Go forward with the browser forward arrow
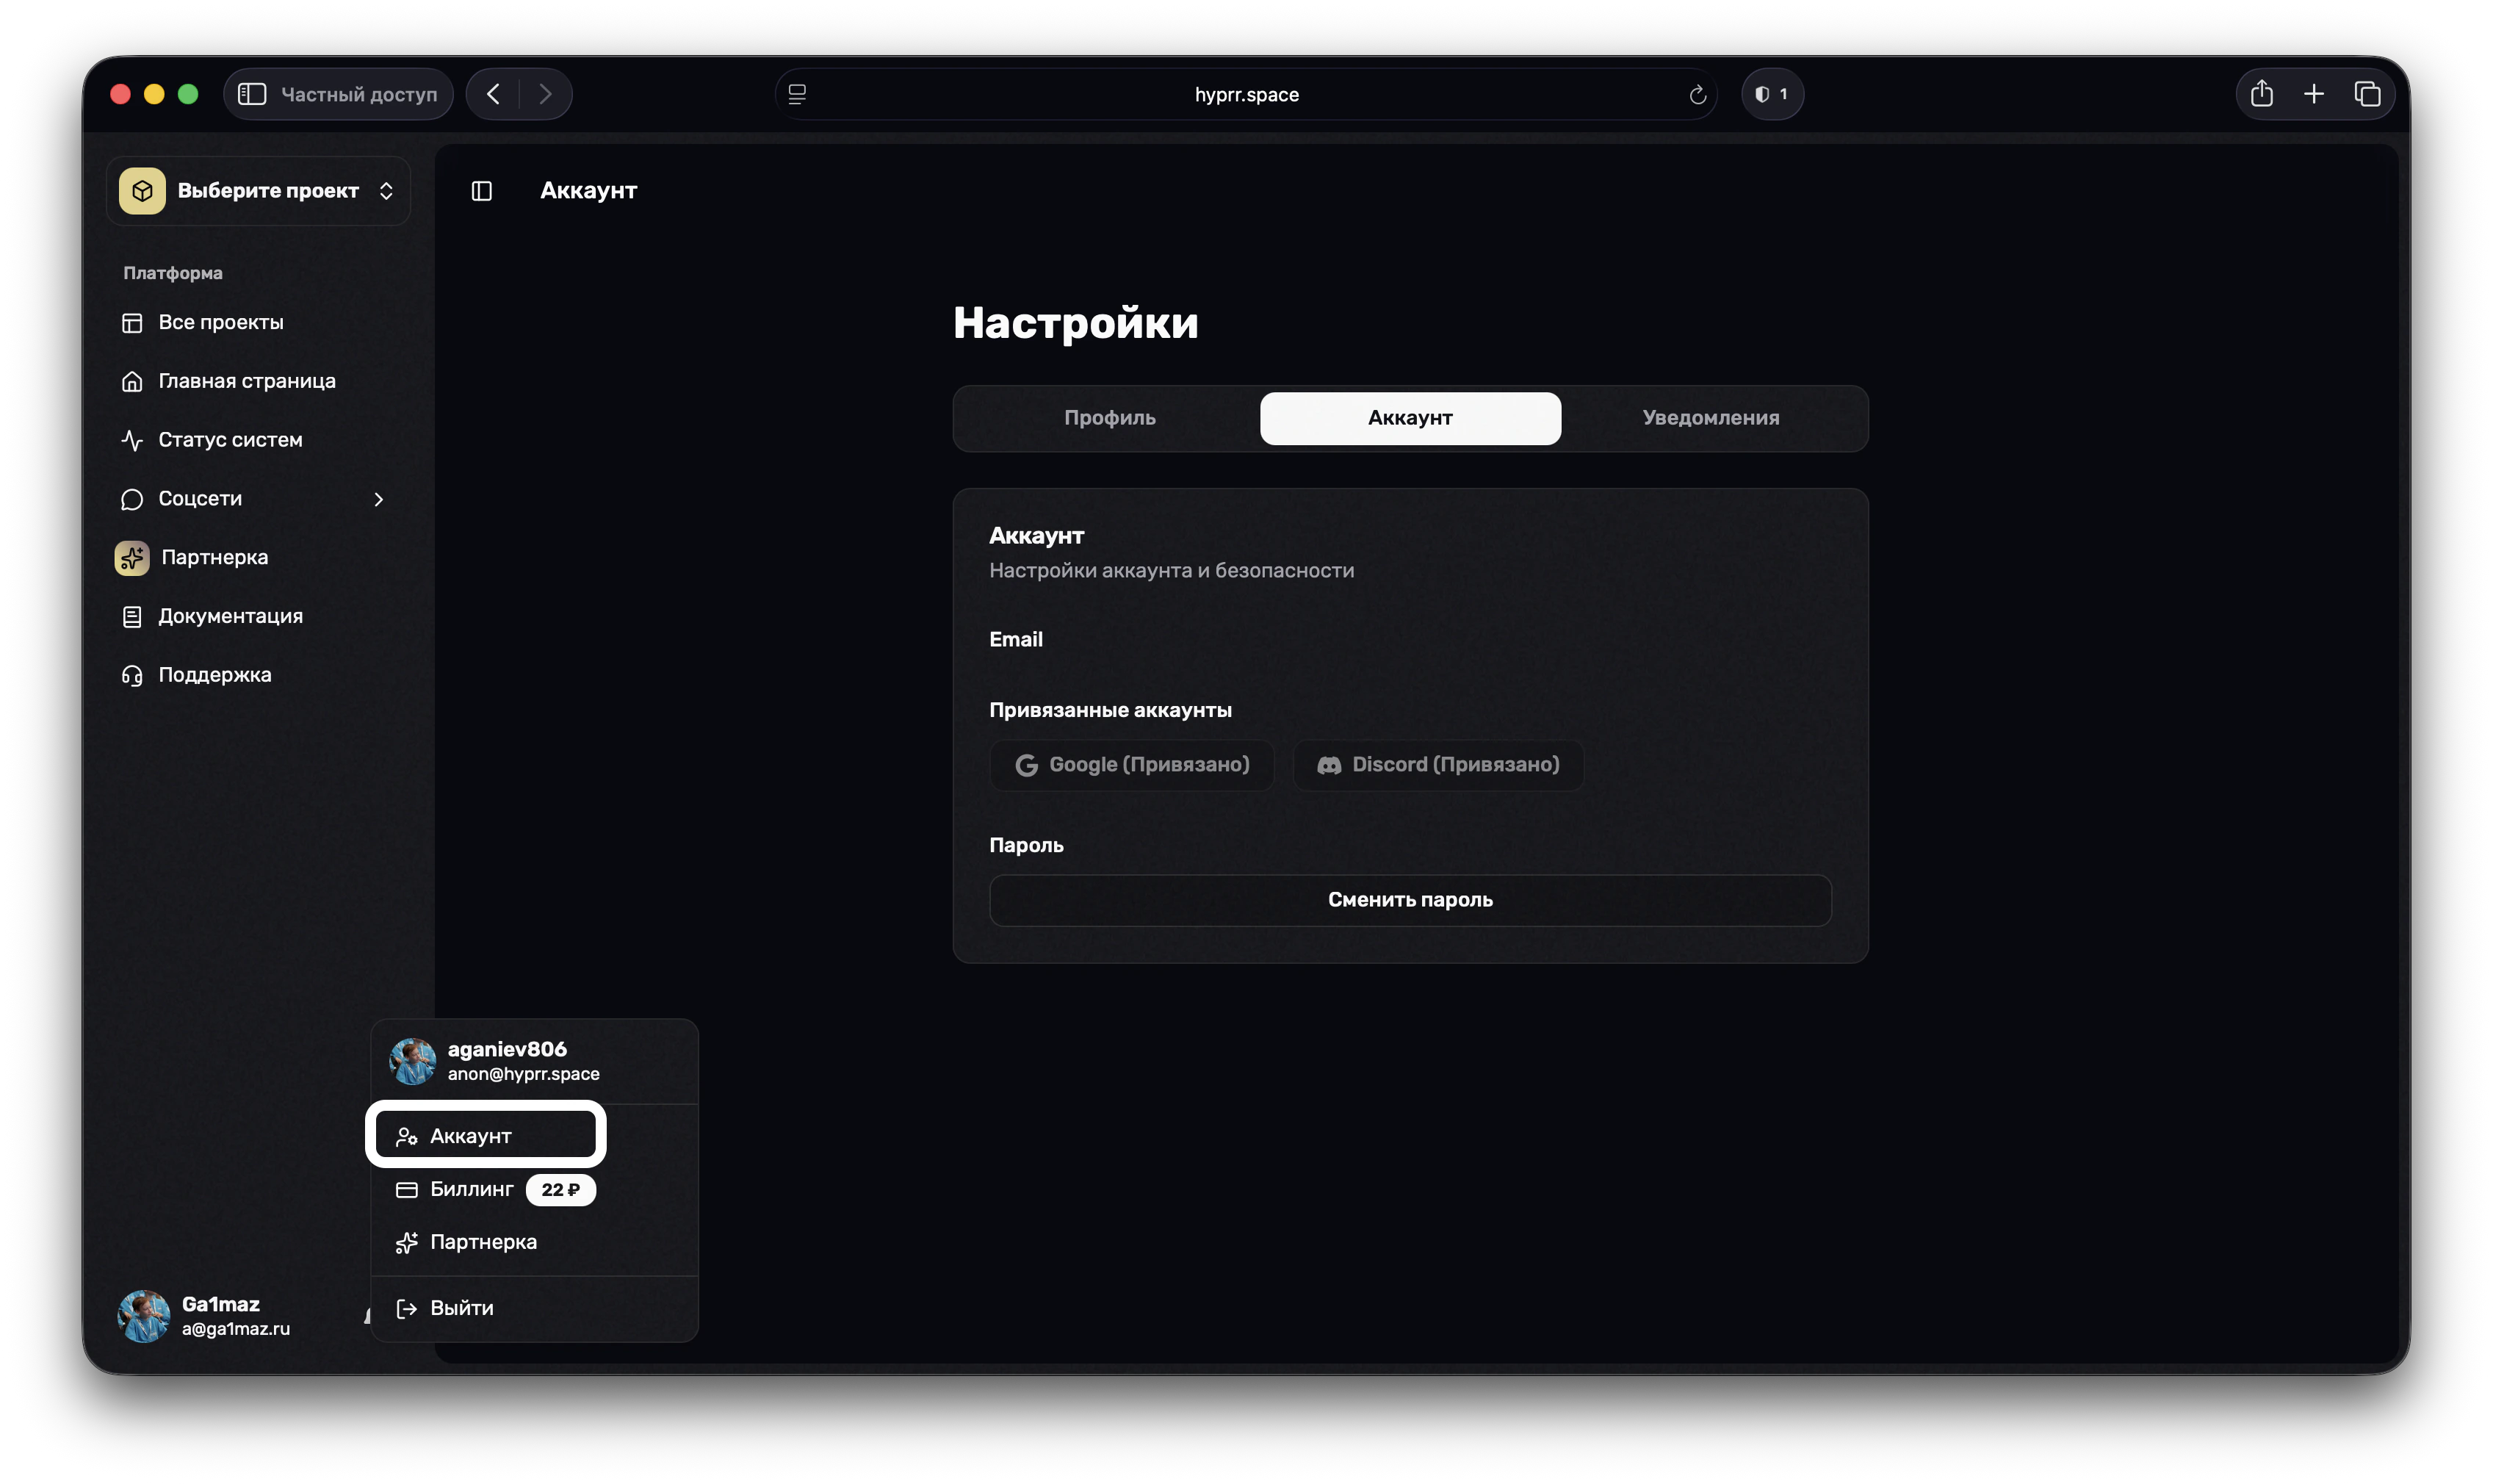 point(546,95)
